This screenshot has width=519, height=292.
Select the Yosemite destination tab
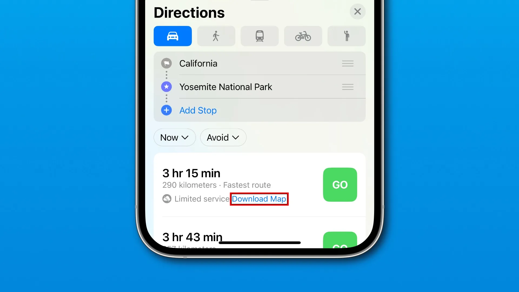pos(259,87)
